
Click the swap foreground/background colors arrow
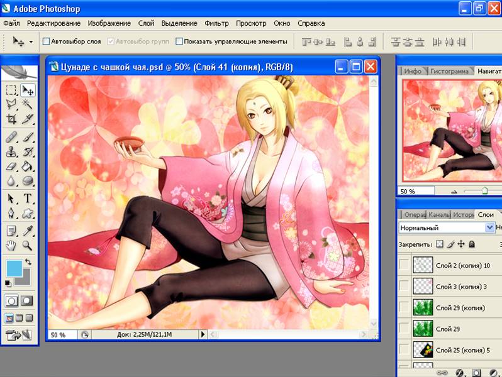click(28, 261)
